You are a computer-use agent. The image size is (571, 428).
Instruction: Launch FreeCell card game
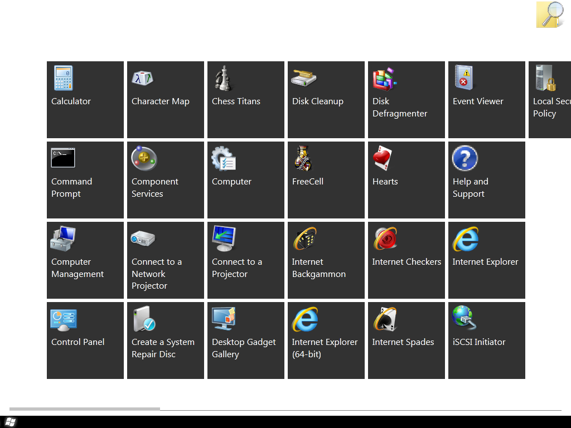326,179
